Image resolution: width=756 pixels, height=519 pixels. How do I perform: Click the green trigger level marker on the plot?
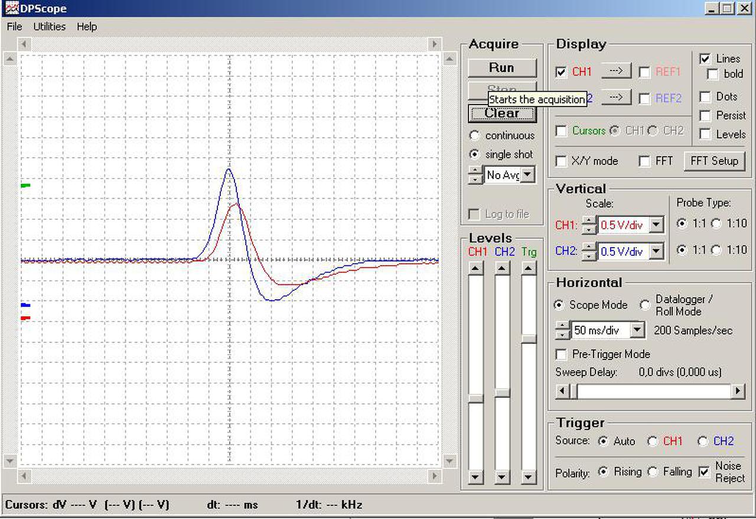[x=25, y=186]
